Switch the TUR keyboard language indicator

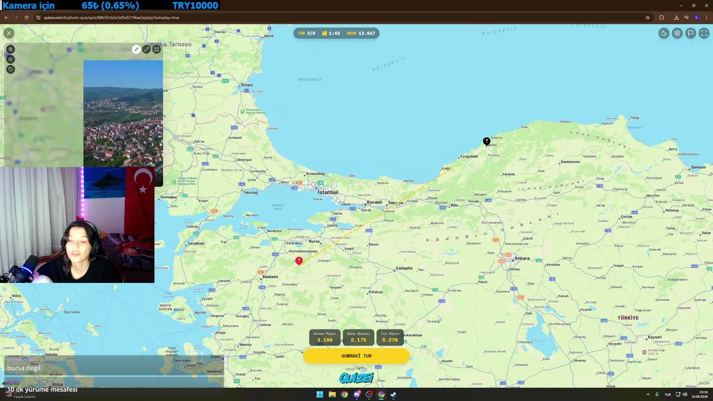(x=667, y=394)
